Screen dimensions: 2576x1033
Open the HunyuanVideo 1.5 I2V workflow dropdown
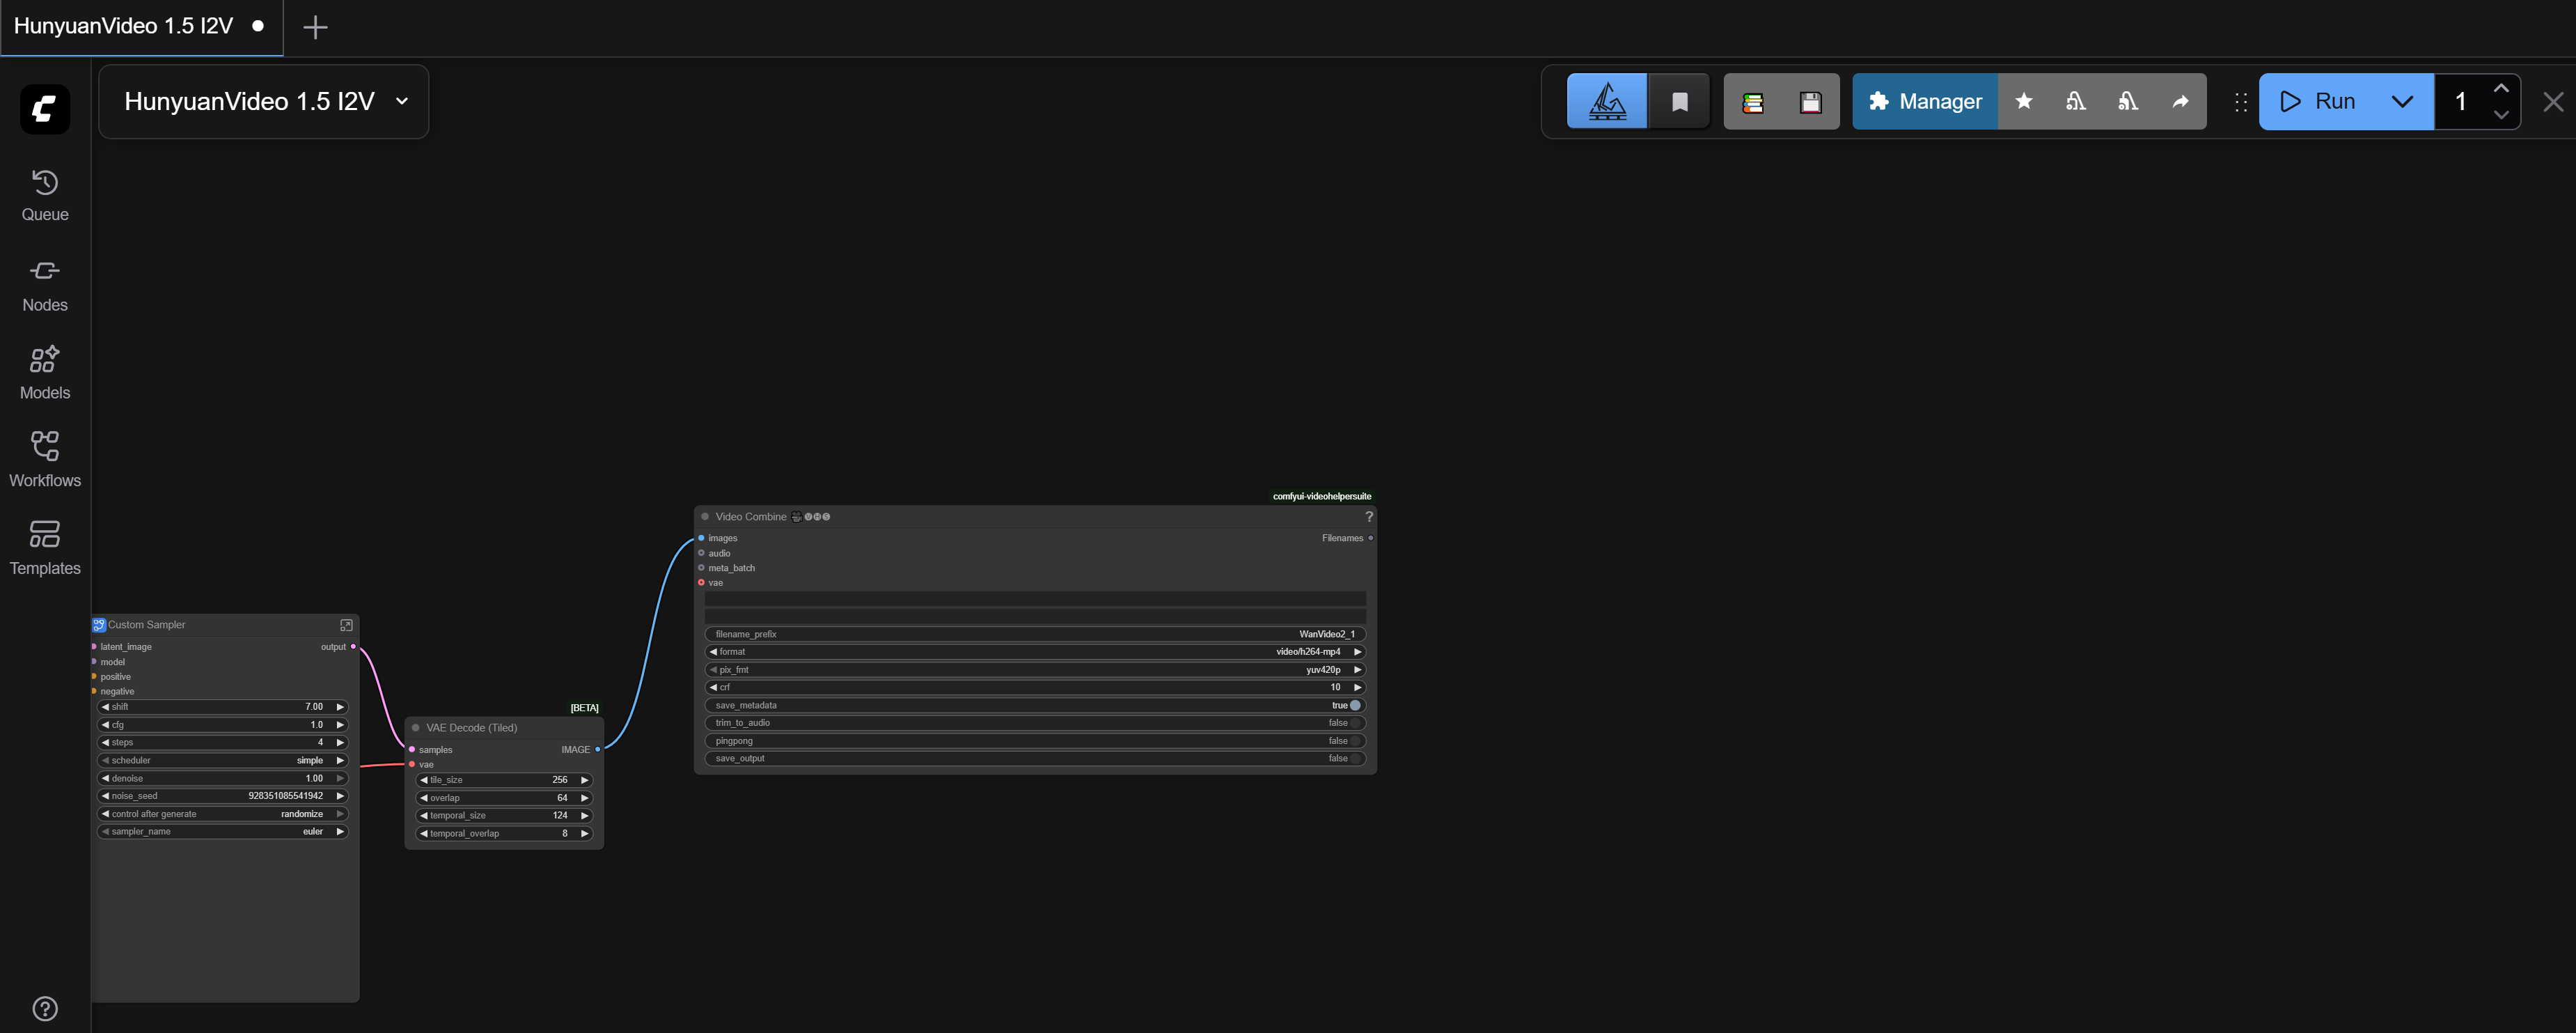pos(401,101)
